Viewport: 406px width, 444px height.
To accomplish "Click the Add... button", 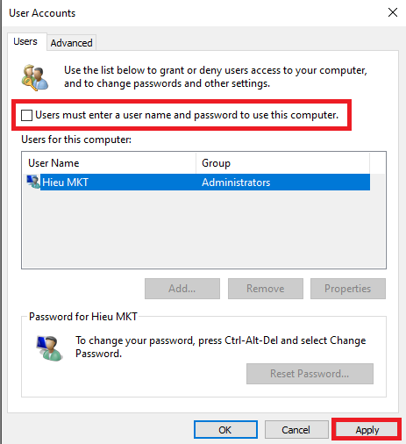I will coord(182,289).
